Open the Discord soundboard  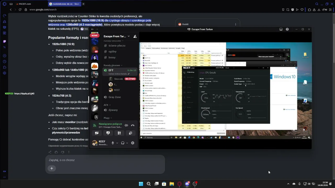[x=131, y=133]
